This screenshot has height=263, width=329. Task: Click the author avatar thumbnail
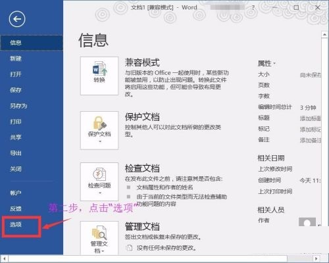[307, 222]
